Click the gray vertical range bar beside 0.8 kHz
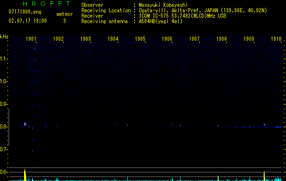Screen dimensions: 286x181 click(x=9, y=127)
